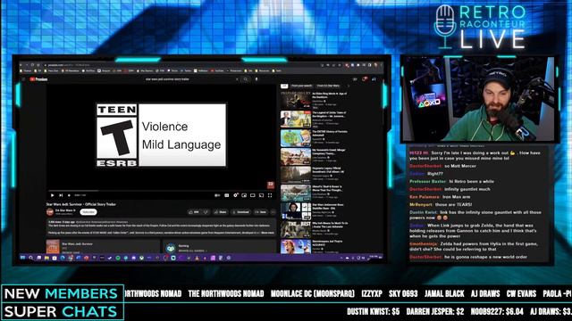This screenshot has height=321, width=572.
Task: Share the Jedi Survivor trailer
Action: tap(221, 212)
